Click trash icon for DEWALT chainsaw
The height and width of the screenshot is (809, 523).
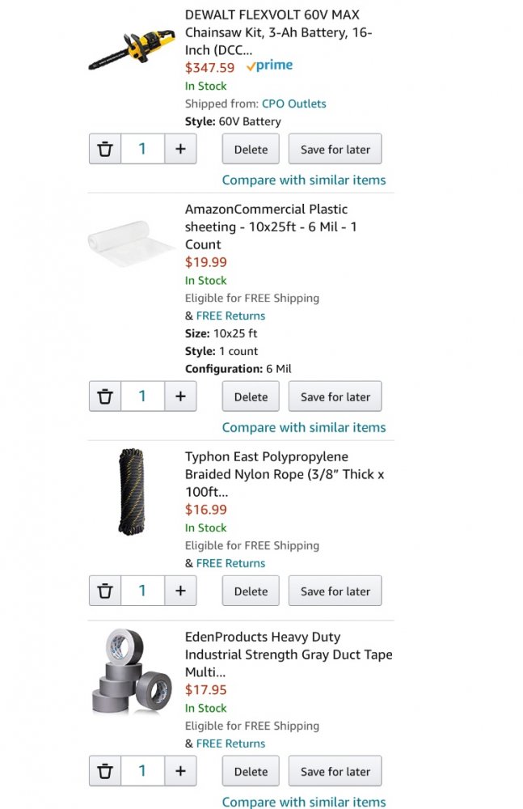(x=105, y=149)
